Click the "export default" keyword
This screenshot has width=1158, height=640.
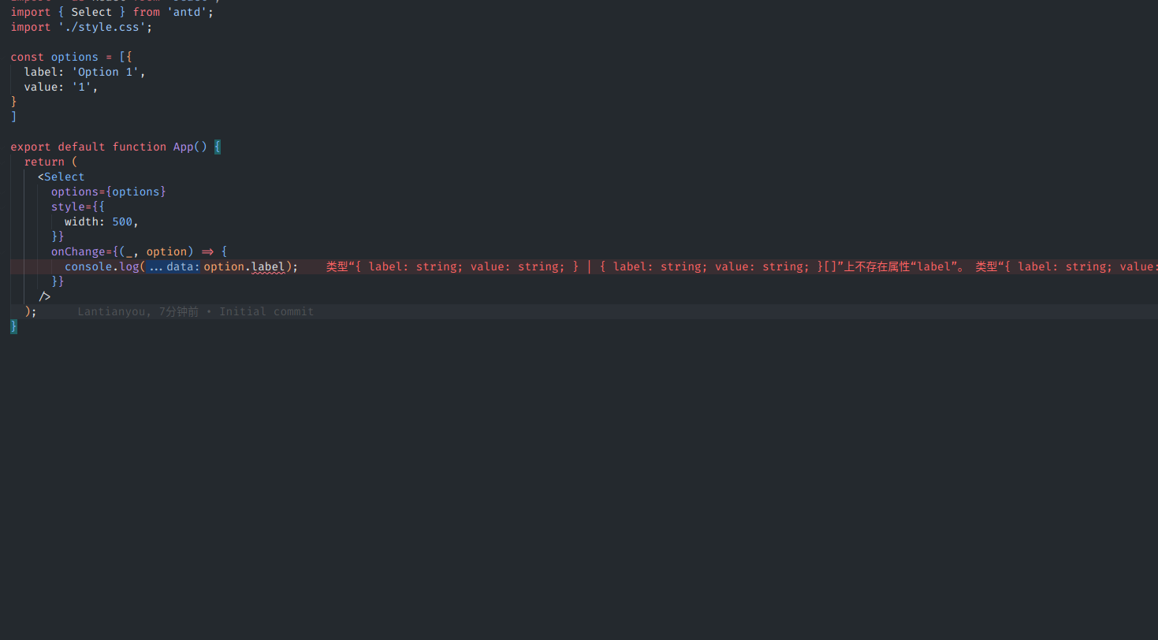[55, 147]
